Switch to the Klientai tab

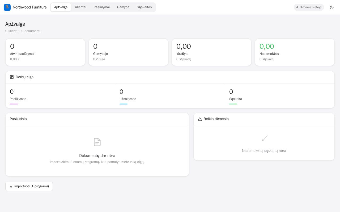pos(80,7)
